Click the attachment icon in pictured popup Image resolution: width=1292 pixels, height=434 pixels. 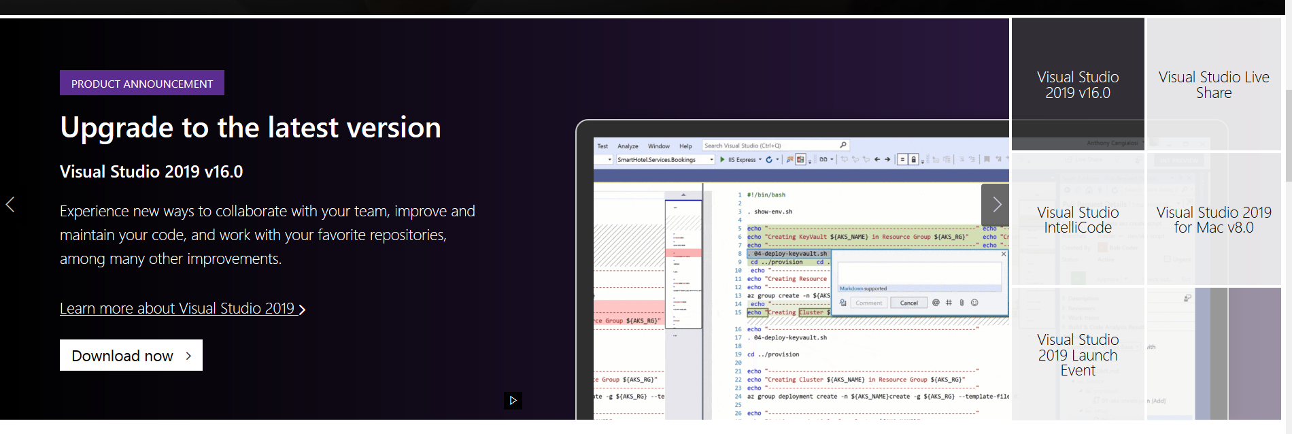point(962,303)
